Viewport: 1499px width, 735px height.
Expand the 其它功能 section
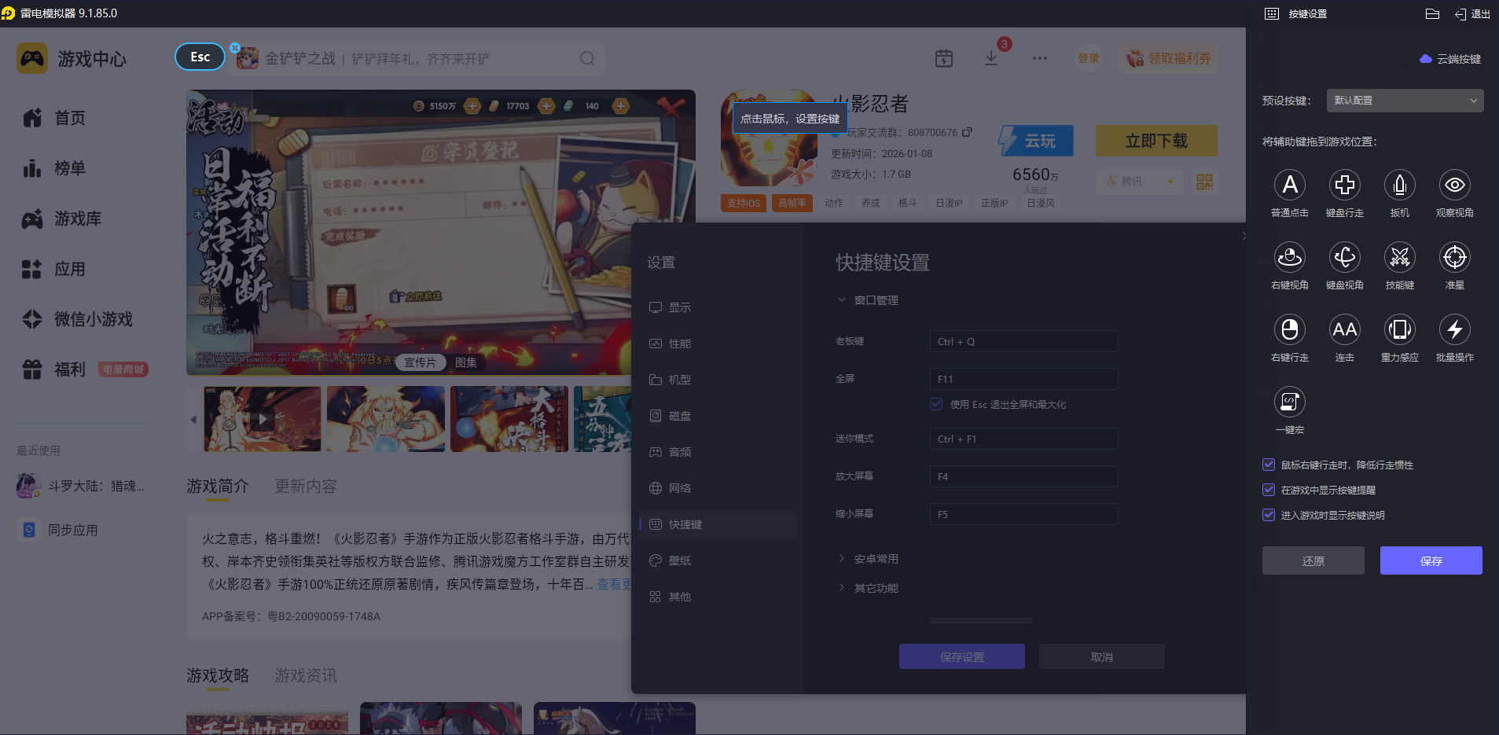[x=869, y=588]
